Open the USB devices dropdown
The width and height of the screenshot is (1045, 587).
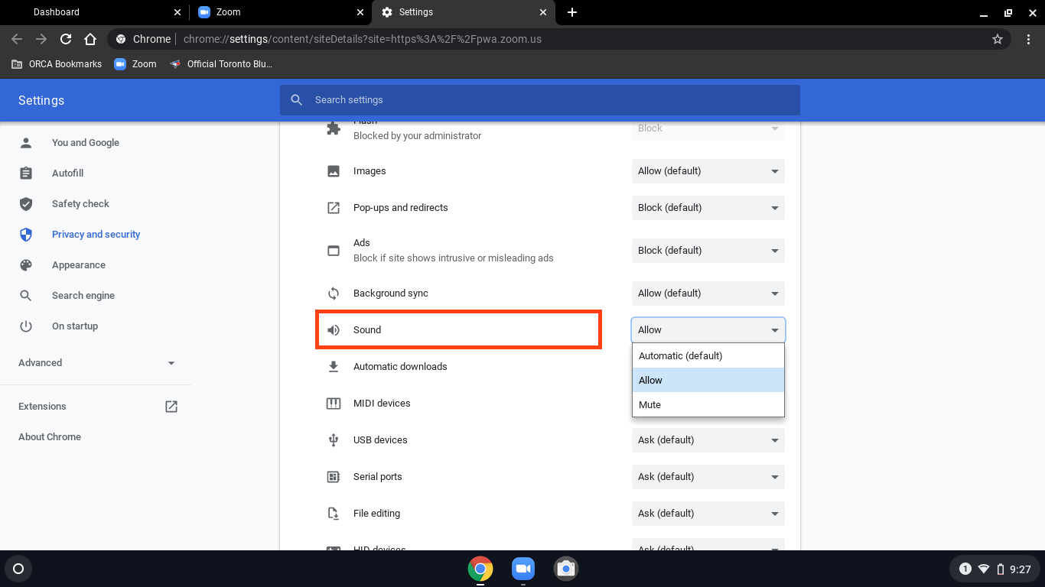(708, 440)
